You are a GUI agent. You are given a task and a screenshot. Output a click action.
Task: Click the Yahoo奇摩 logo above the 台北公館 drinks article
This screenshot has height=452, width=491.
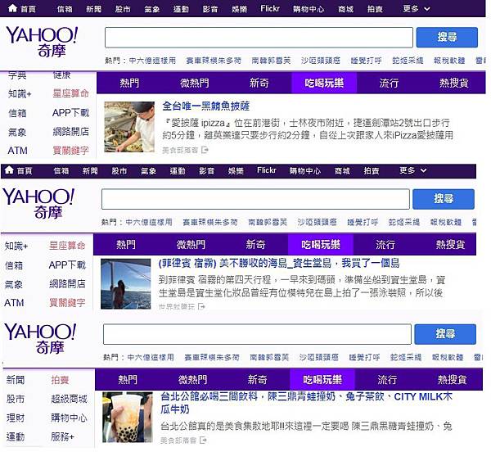40,339
